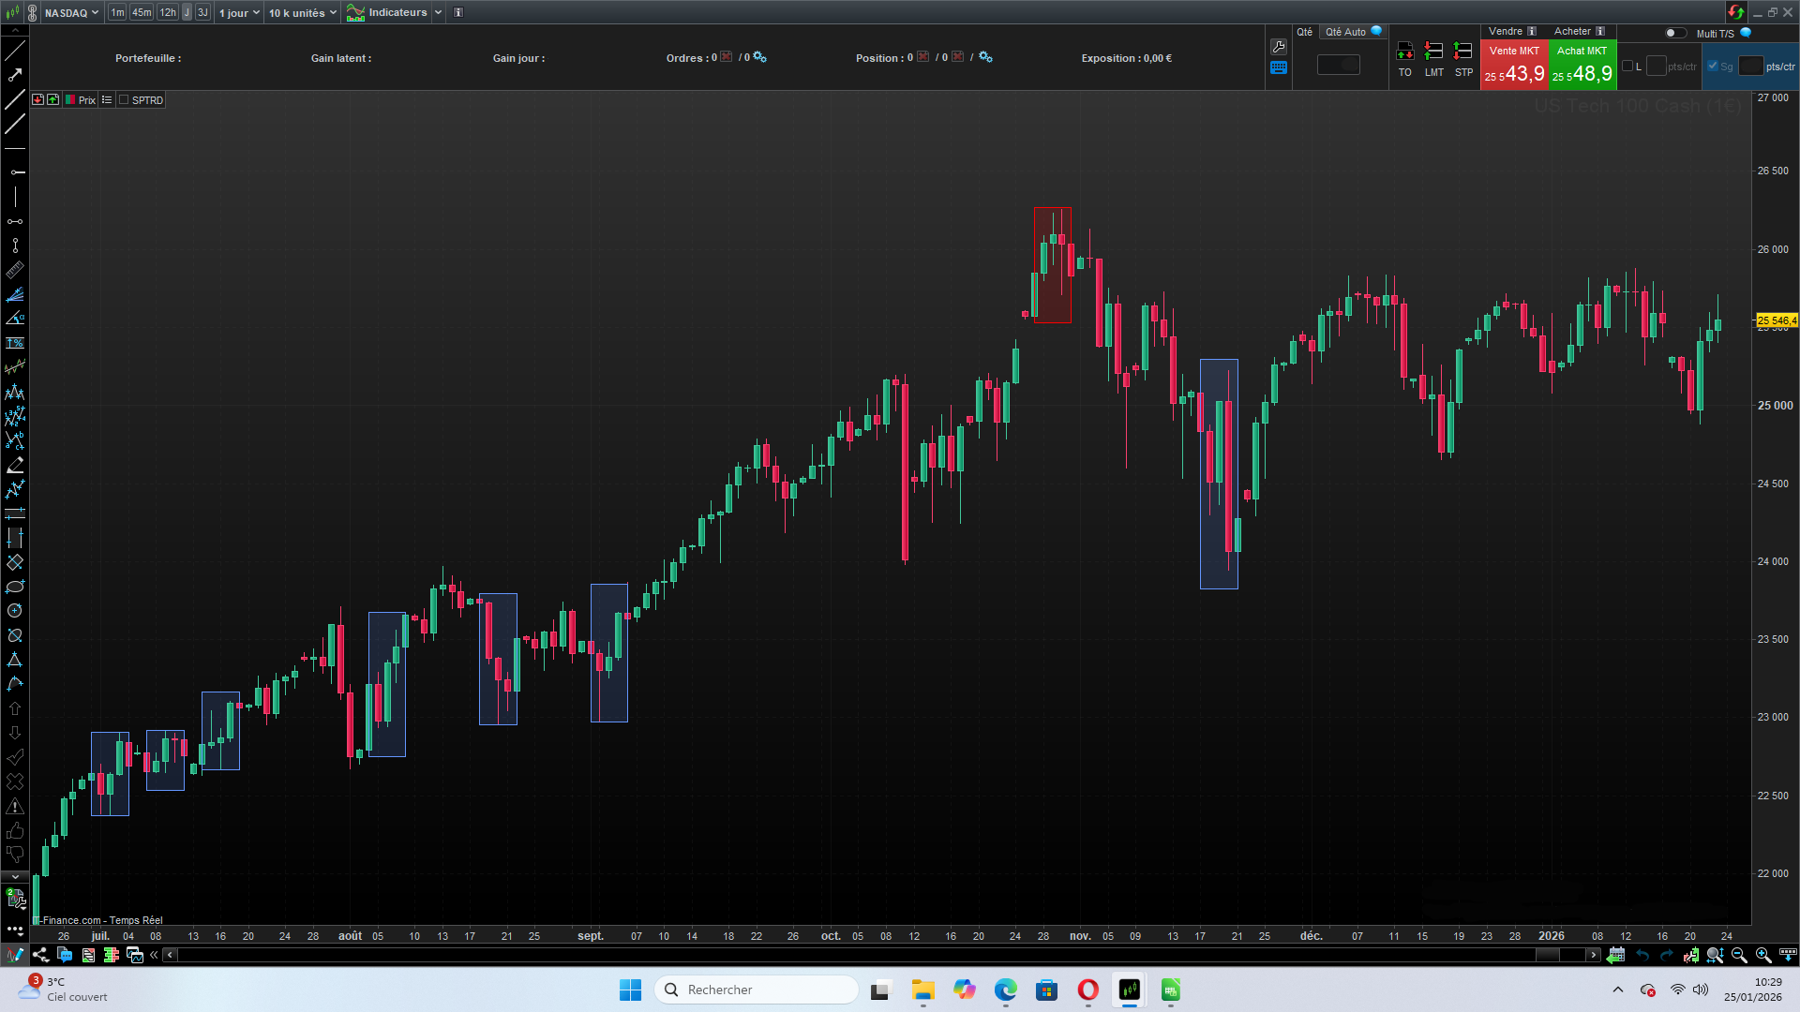Select the ellipse drawing tool
The image size is (1800, 1012).
coord(15,587)
